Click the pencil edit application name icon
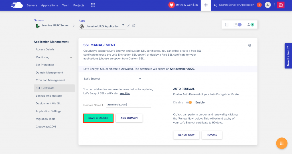The height and width of the screenshot is (154, 292). coord(129,25)
